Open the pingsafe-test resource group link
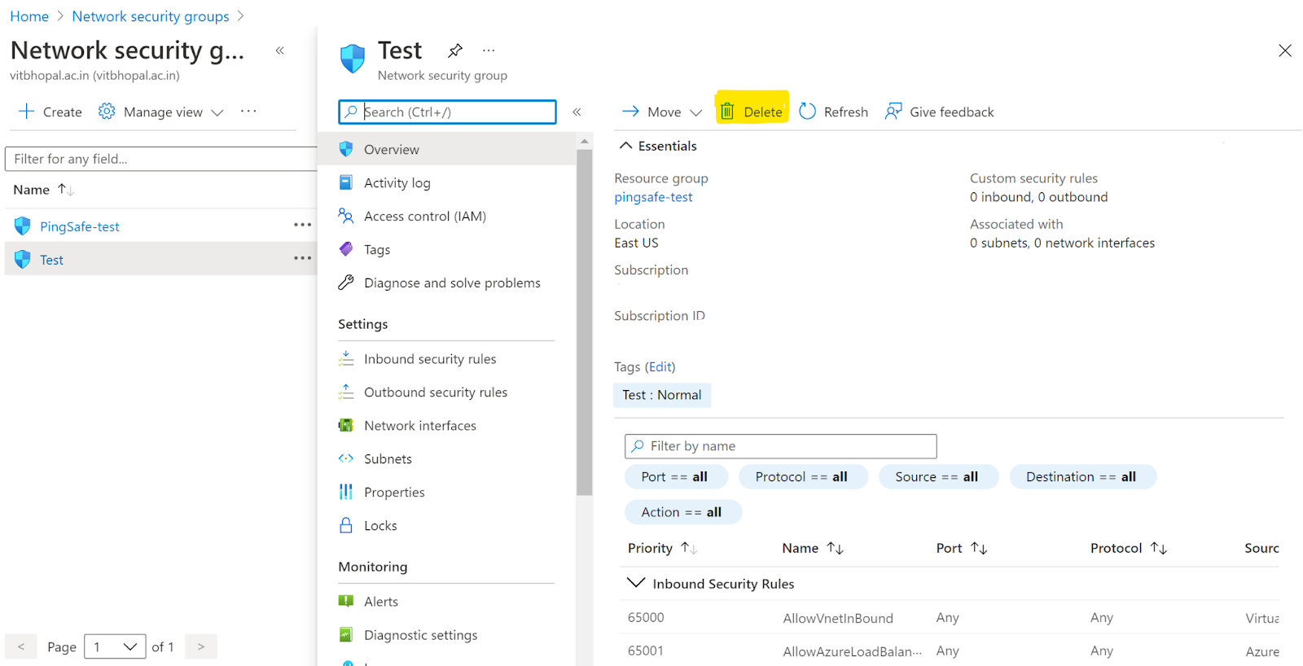The height and width of the screenshot is (666, 1303). [x=653, y=197]
